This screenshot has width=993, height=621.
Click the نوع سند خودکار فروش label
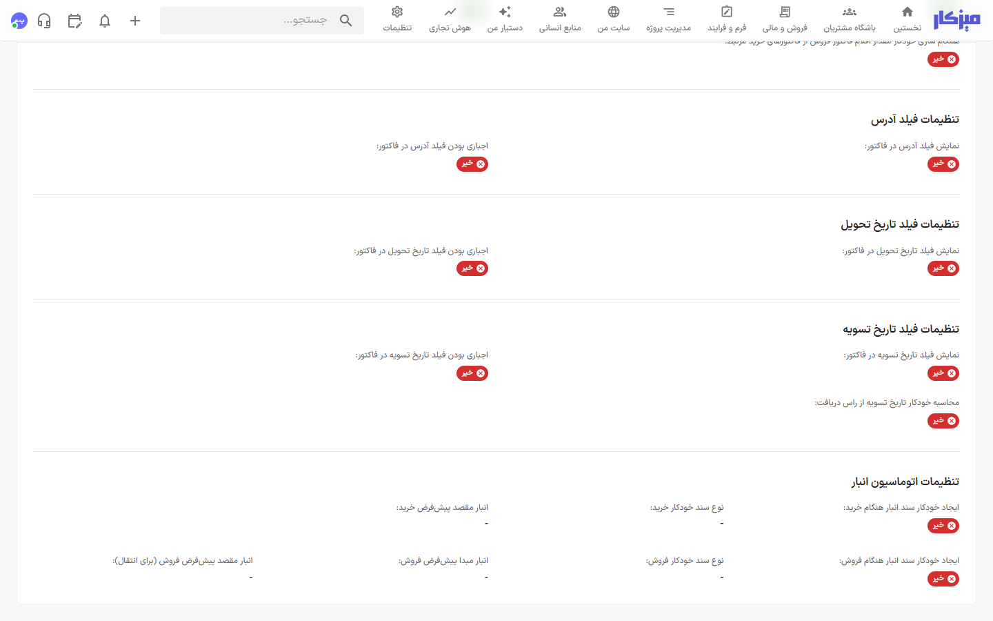click(x=685, y=561)
